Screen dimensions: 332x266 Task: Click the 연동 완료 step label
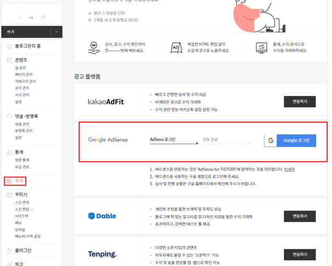(210, 139)
